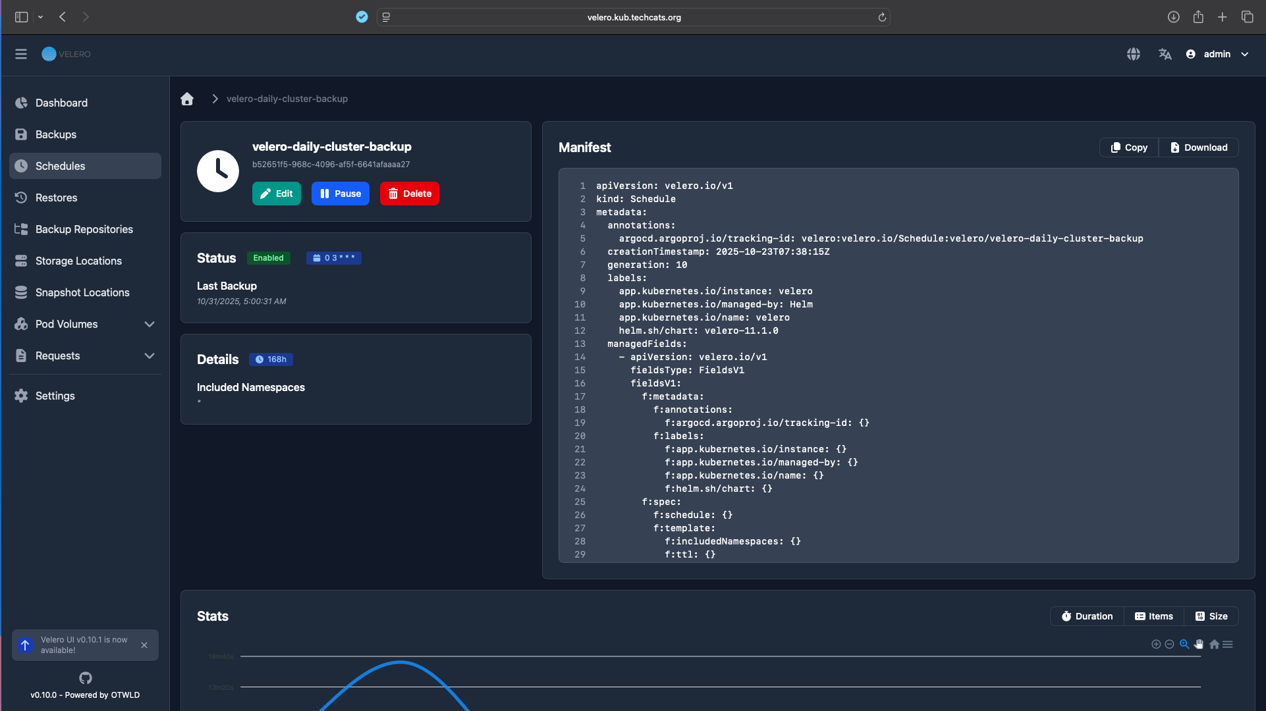This screenshot has height=711, width=1266.
Task: Click the home breadcrumb icon
Action: 187,99
